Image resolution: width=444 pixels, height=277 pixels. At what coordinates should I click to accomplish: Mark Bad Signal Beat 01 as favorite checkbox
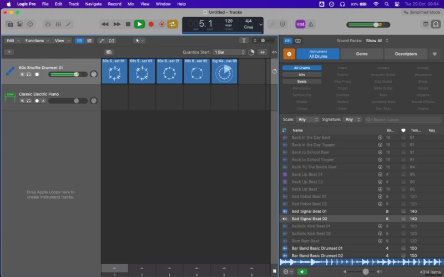(x=403, y=211)
